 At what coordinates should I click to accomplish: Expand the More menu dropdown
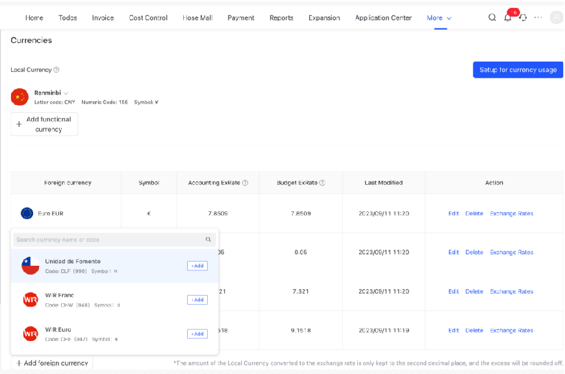[439, 18]
